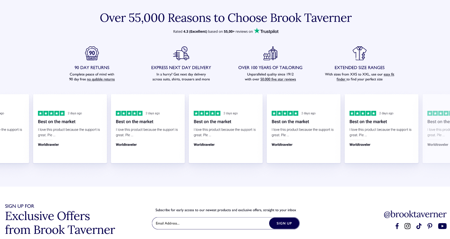Select the partially visible rightmost review card
The image size is (450, 239).
[438, 129]
